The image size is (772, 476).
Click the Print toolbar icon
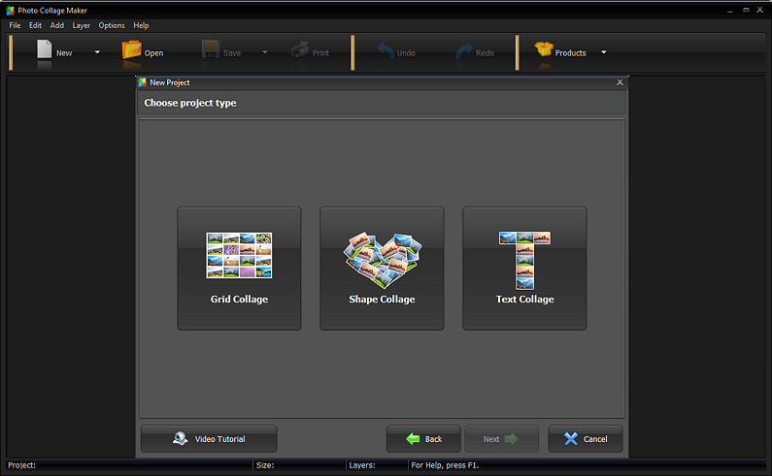(x=300, y=49)
